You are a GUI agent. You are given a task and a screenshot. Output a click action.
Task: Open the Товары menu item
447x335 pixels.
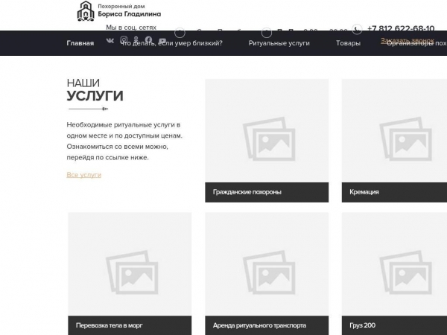click(348, 43)
